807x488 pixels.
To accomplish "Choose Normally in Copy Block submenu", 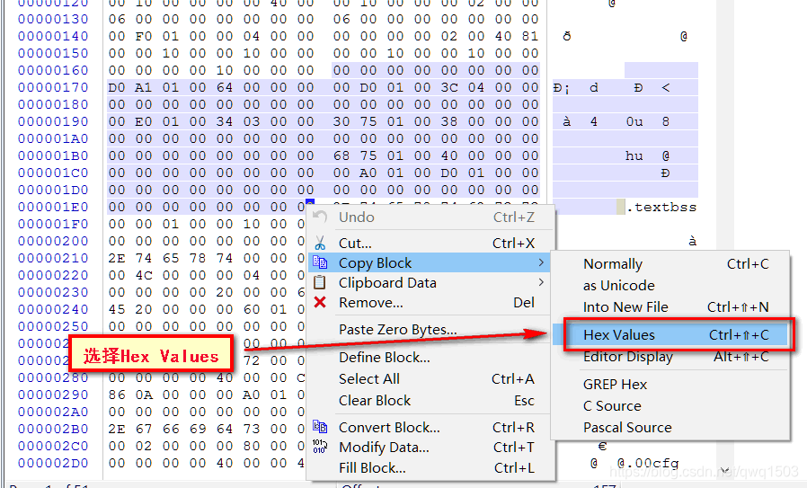I will coord(670,264).
